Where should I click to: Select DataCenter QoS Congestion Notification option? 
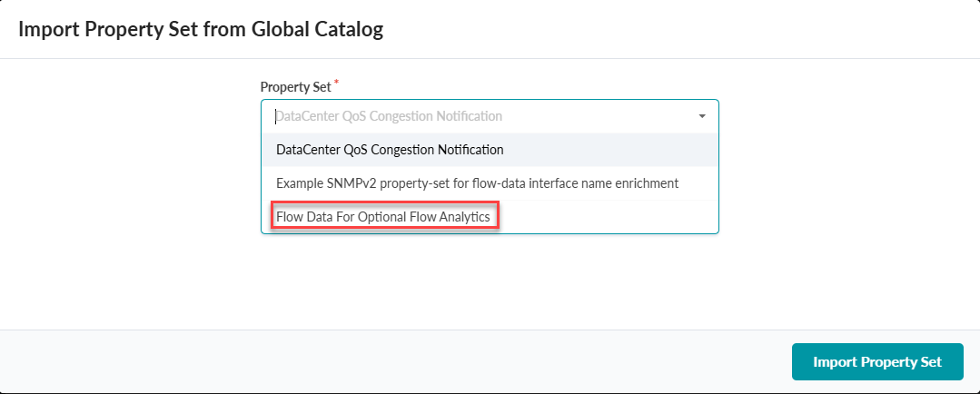[390, 150]
